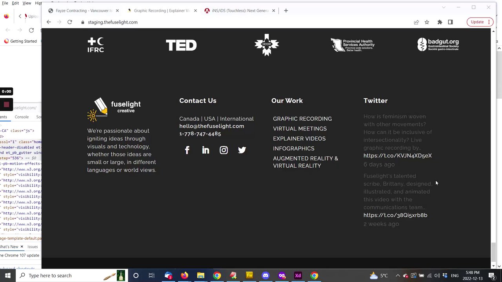Stop the screen recording
Image resolution: width=502 pixels, height=282 pixels.
click(x=6, y=104)
